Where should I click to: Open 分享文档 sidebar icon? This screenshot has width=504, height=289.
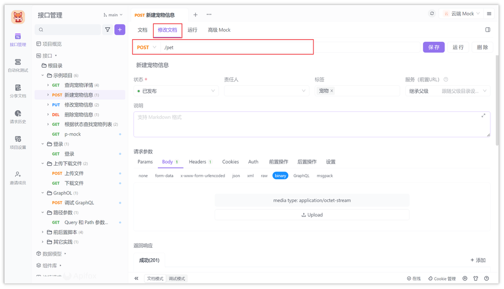(18, 91)
